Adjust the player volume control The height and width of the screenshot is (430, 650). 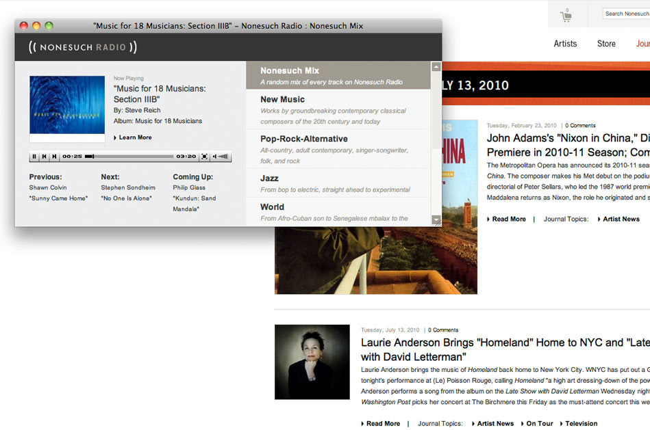tap(220, 157)
